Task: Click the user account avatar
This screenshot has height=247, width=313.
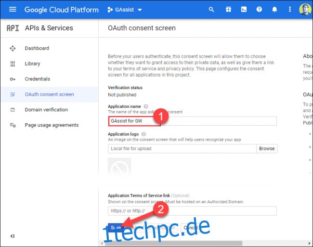Action: pos(305,9)
